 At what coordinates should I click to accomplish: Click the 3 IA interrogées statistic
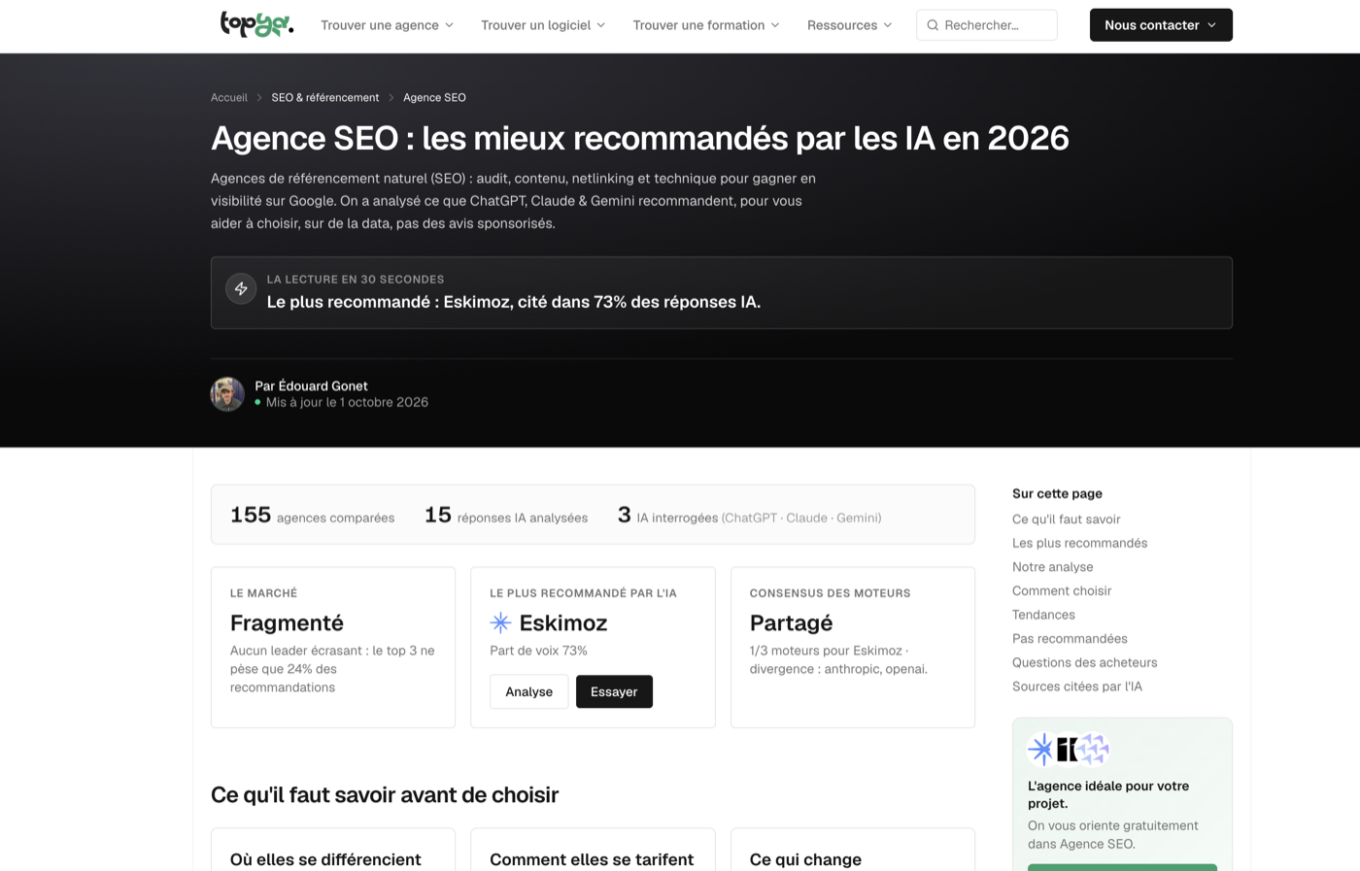tap(750, 516)
